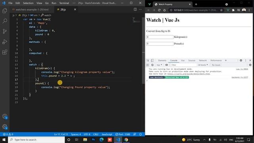
Task: Open backend.js source link in console
Action: coord(240,77)
